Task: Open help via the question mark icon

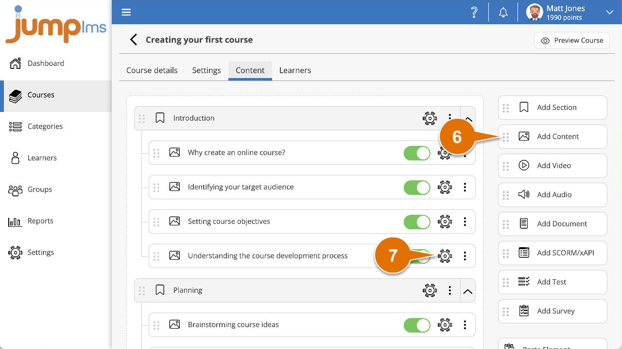Action: coord(474,13)
